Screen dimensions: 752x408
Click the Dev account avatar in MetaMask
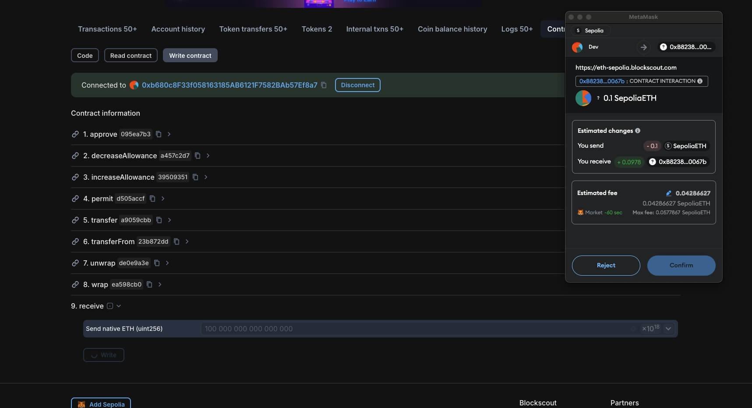[x=577, y=47]
